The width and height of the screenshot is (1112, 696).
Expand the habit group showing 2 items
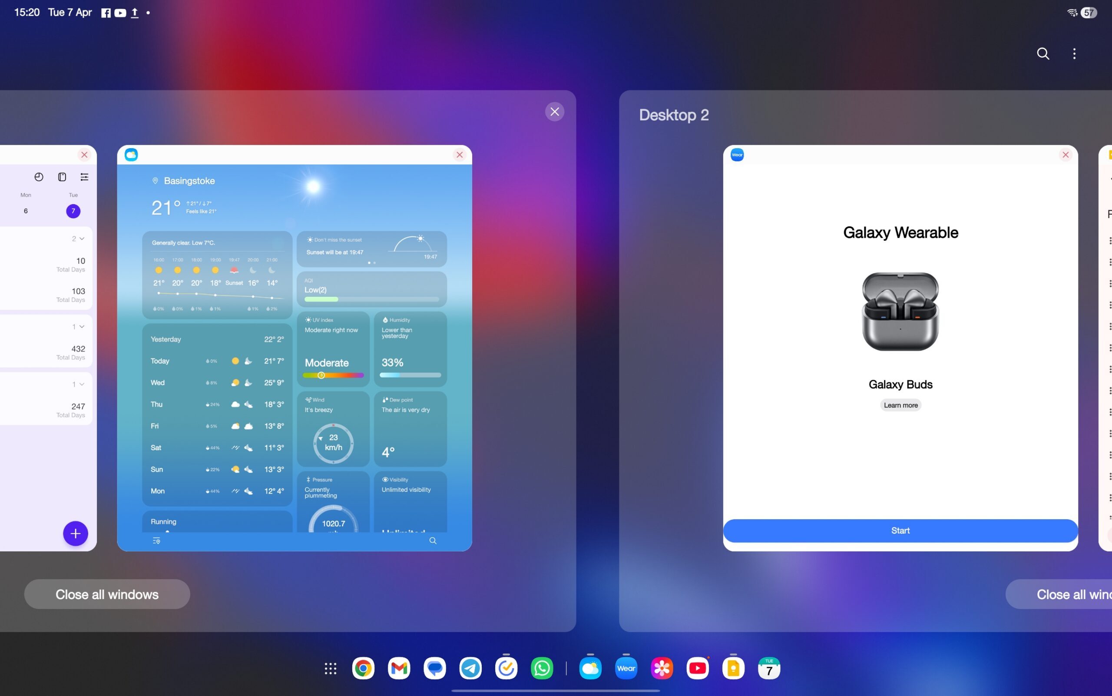pyautogui.click(x=78, y=238)
